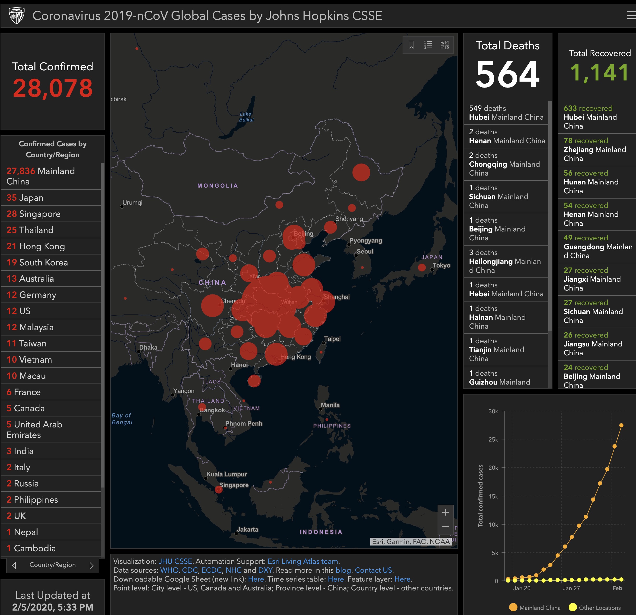Image resolution: width=636 pixels, height=615 pixels.
Task: Select Macau in confirmed cases list
Action: pos(51,376)
